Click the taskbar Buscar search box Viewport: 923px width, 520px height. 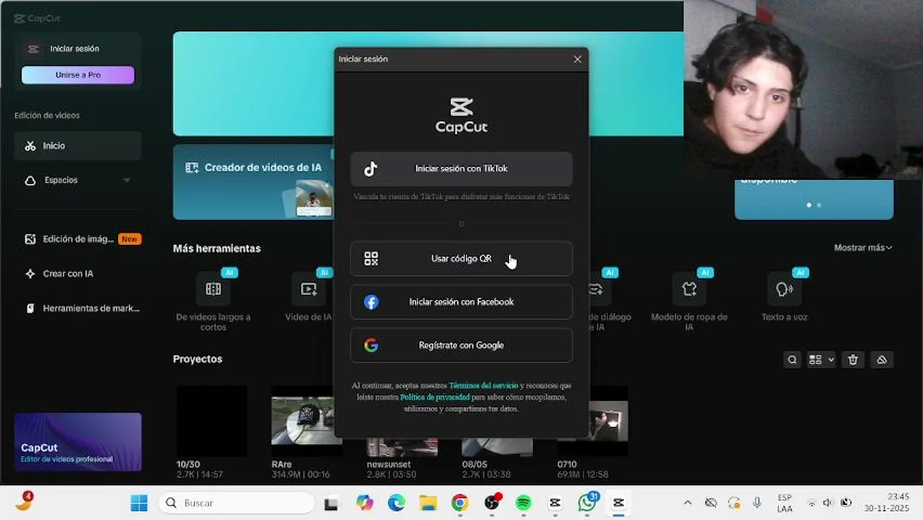point(236,503)
